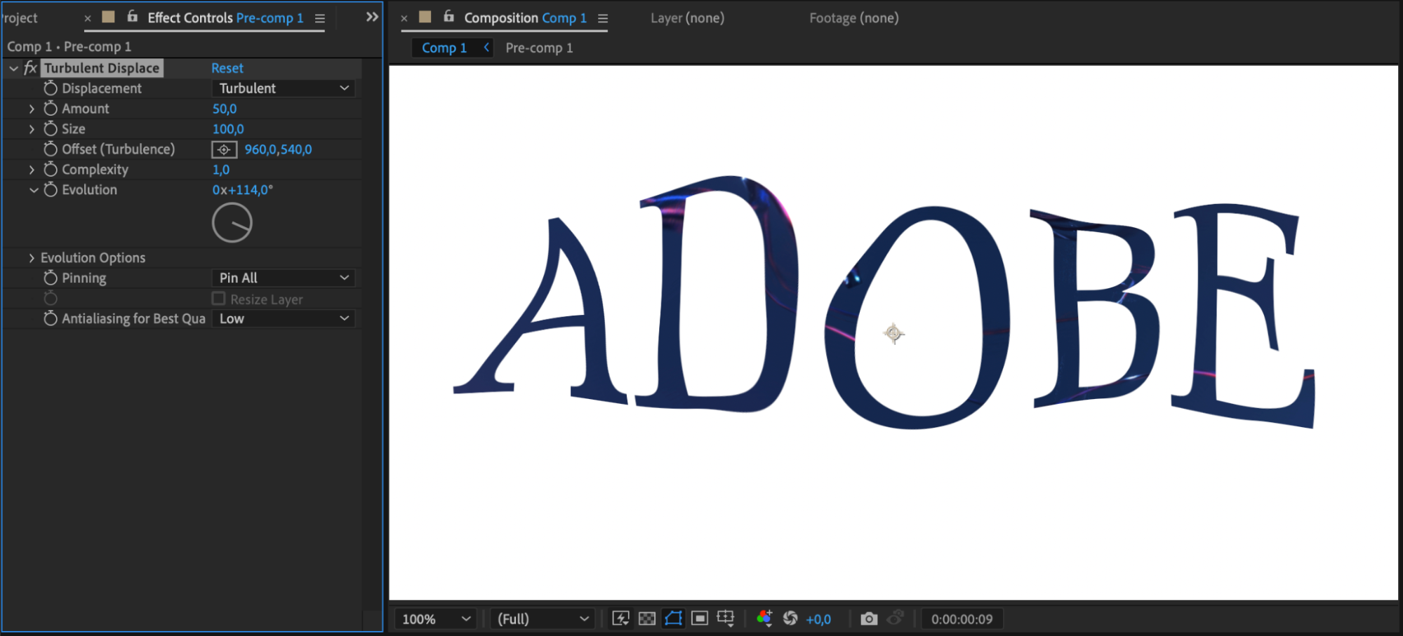The width and height of the screenshot is (1403, 636).
Task: Click the Complexity value 1,0
Action: [x=221, y=170]
